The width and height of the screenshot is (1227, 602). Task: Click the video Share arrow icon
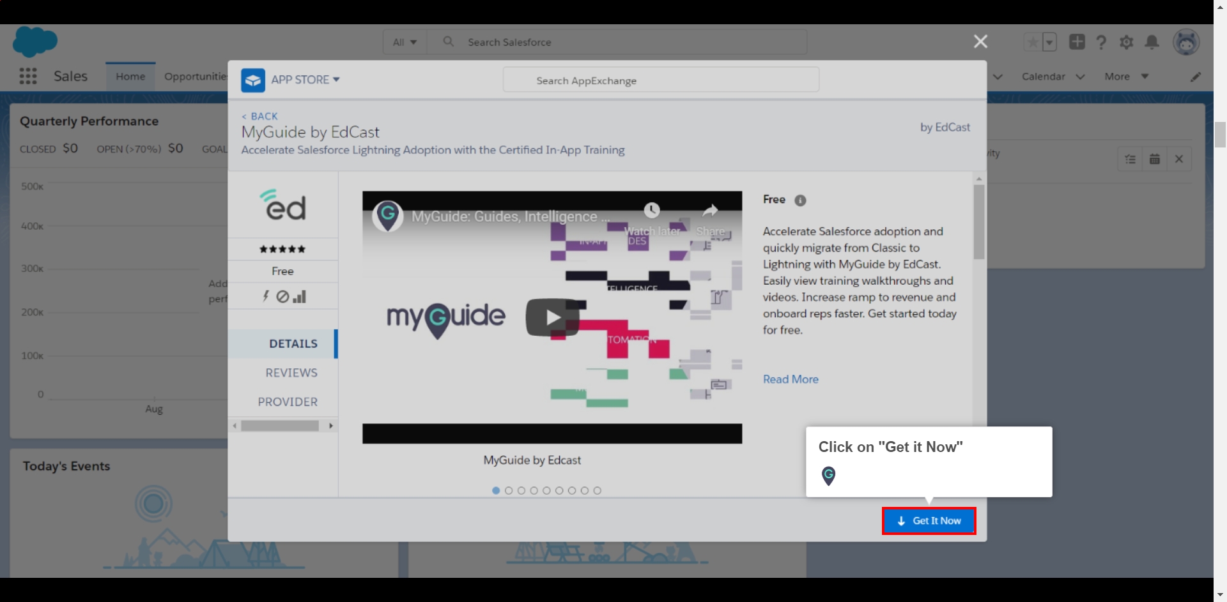[x=711, y=210]
